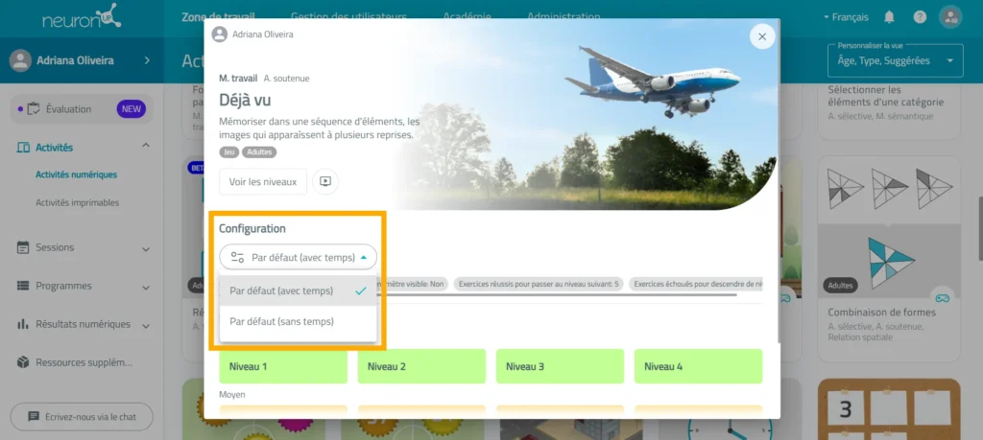Click the NeuronUP logo
983x440 pixels.
[83, 17]
